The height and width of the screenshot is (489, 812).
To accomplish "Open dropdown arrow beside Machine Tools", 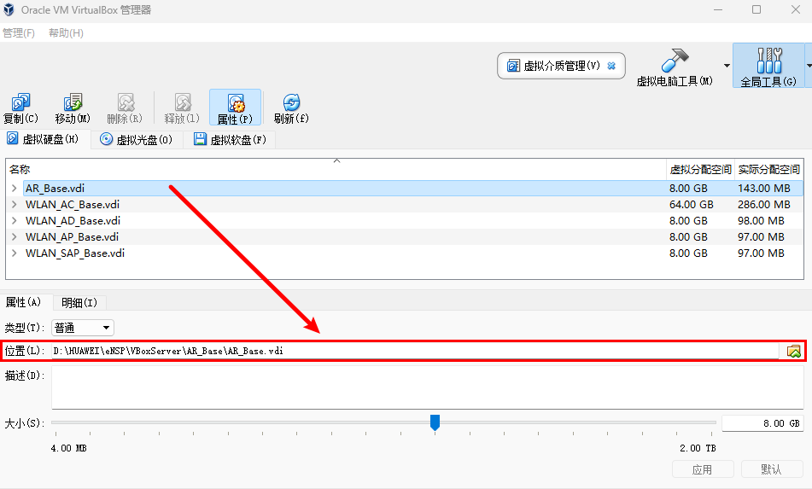I will tap(727, 66).
